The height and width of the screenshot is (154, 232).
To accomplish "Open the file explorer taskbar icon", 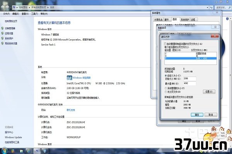I will [21, 151].
